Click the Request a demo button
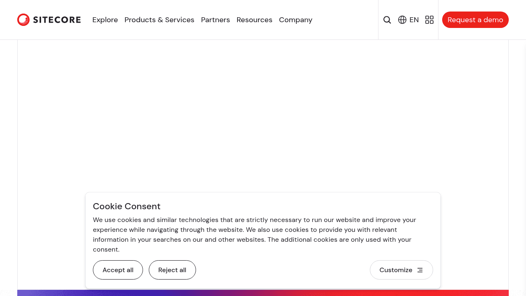 [475, 19]
